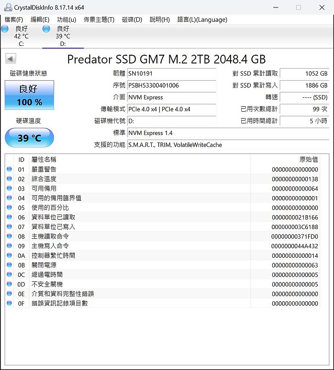Image resolution: width=334 pixels, height=370 pixels.
Task: Click raw value 000000003C6188
Action: click(295, 227)
